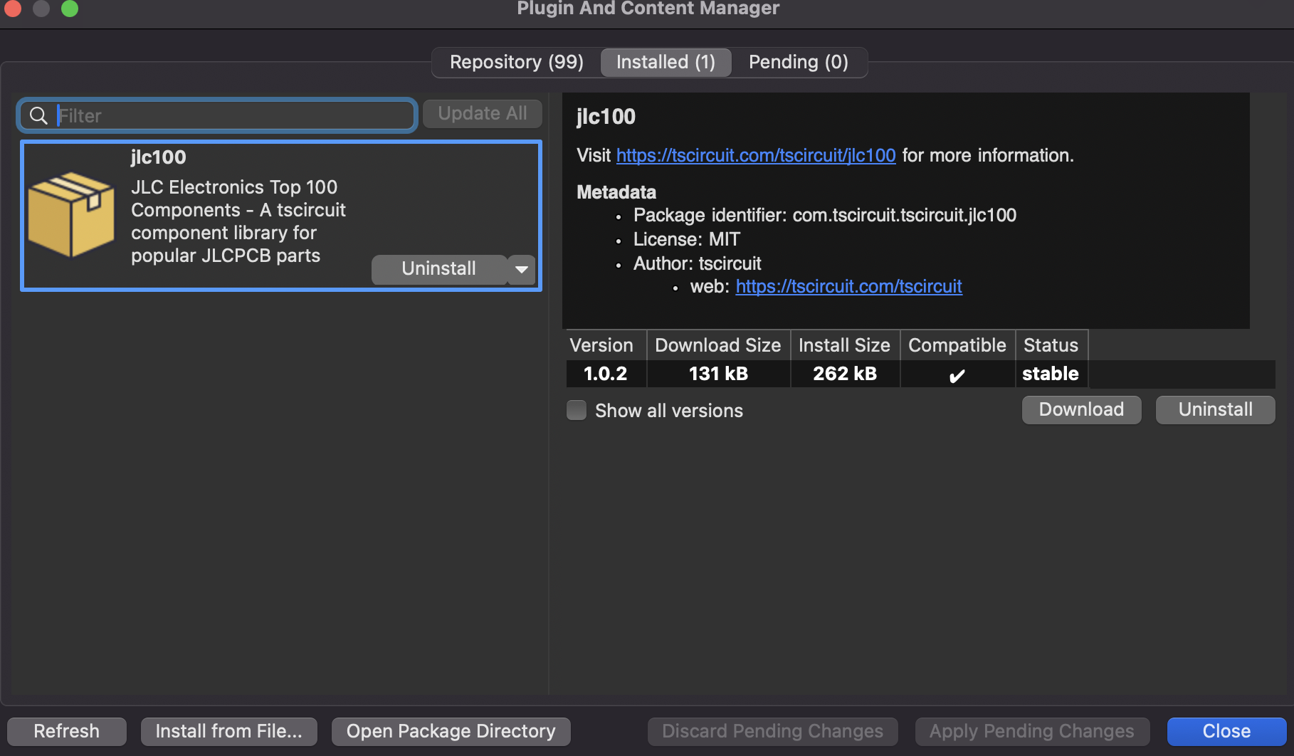This screenshot has width=1294, height=756.
Task: Click Uninstall button below the version table
Action: click(1215, 409)
